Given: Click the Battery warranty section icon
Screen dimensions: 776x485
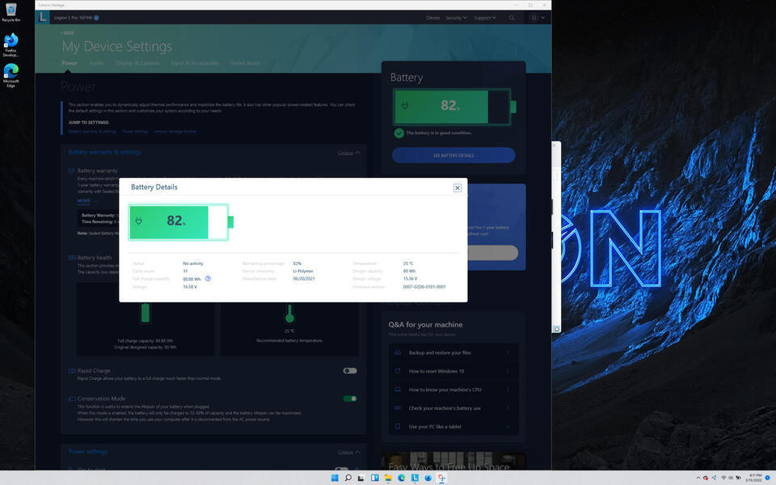Looking at the screenshot, I should pos(71,171).
